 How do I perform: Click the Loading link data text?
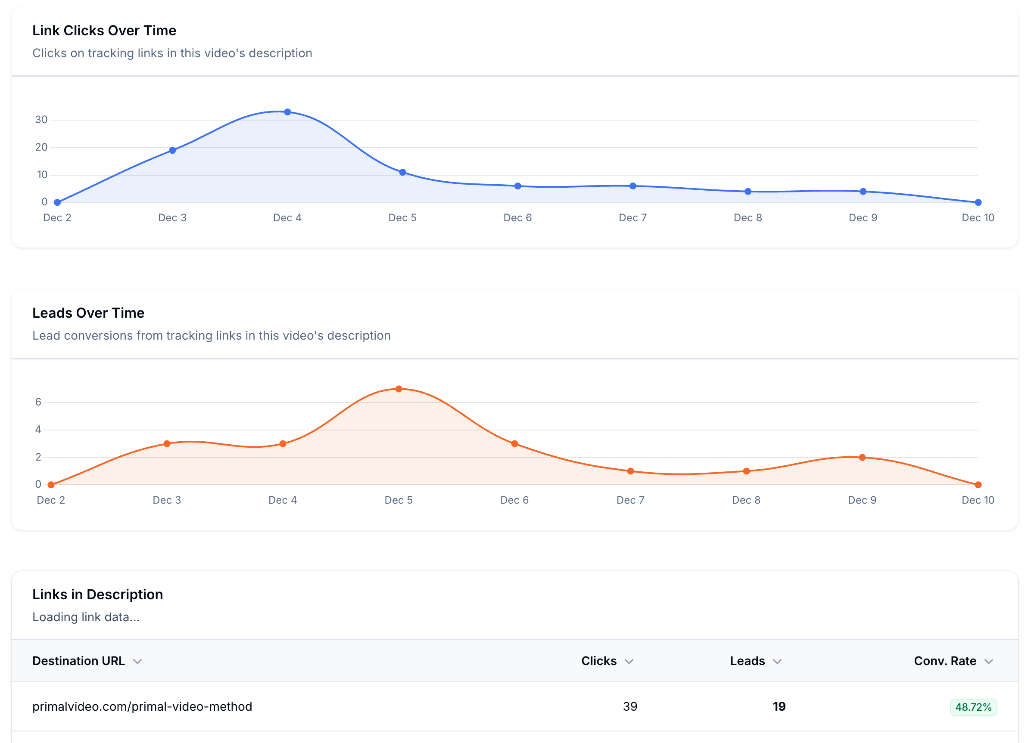(86, 617)
